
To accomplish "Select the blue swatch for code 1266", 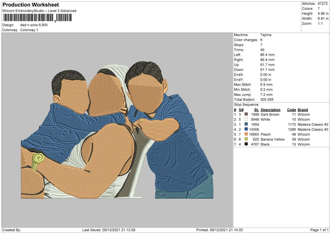I will [x=246, y=129].
